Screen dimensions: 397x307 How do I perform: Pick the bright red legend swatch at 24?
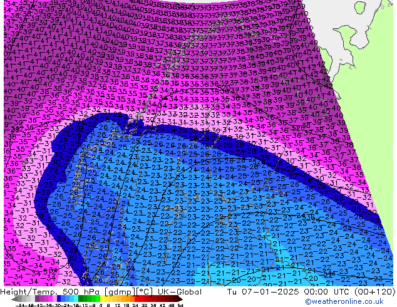tap(137, 299)
